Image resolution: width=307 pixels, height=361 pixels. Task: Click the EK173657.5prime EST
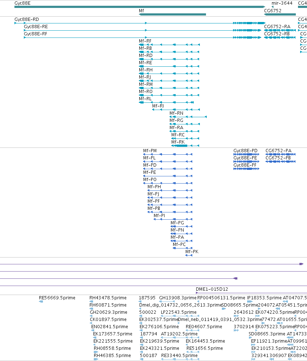[x=95, y=338]
